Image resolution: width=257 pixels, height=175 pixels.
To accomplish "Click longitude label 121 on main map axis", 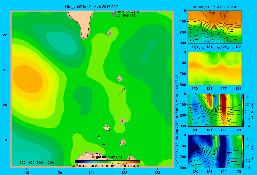I will tap(92, 172).
